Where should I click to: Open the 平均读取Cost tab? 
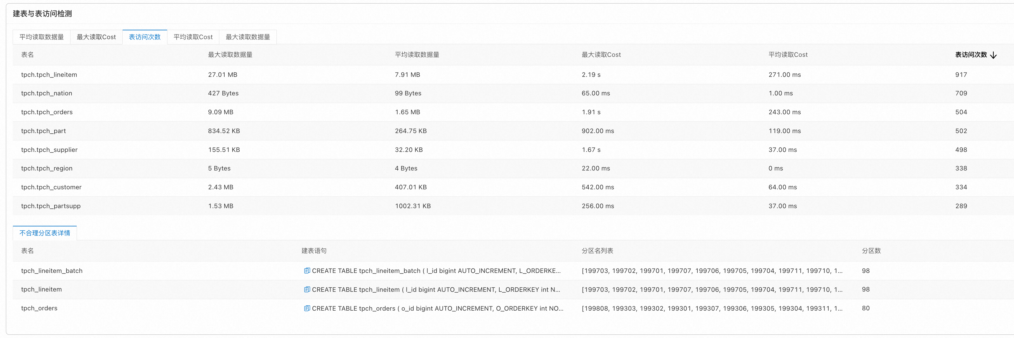193,37
